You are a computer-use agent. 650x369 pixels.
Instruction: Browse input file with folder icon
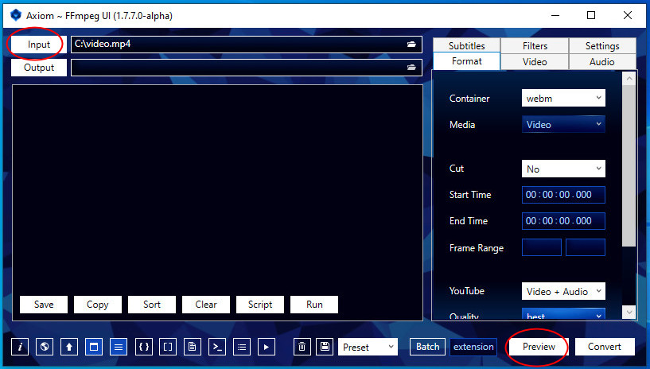click(x=411, y=45)
